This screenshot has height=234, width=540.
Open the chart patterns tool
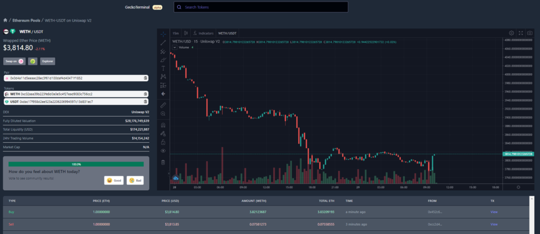pyautogui.click(x=163, y=76)
